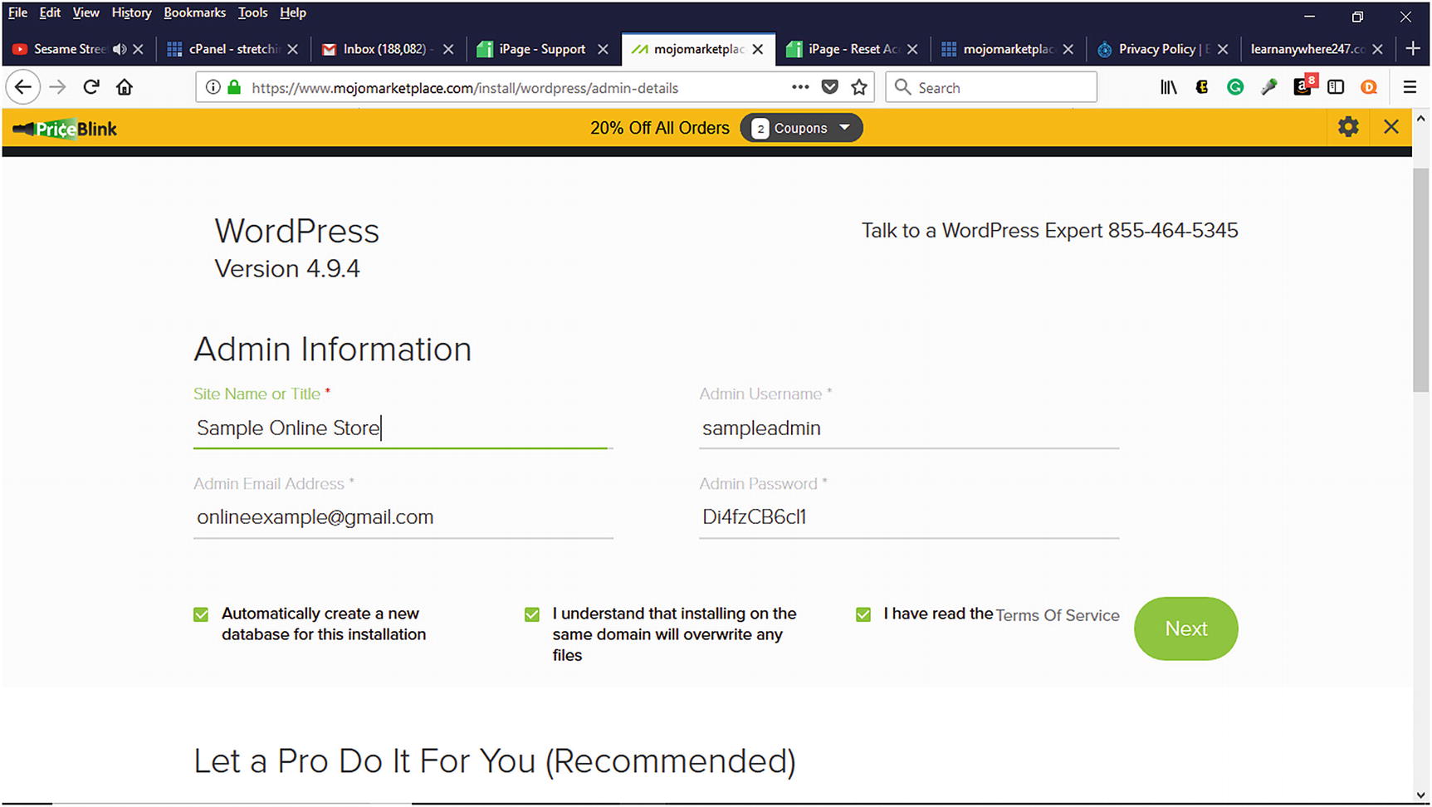Open the View menu
This screenshot has height=807, width=1432.
[x=86, y=12]
